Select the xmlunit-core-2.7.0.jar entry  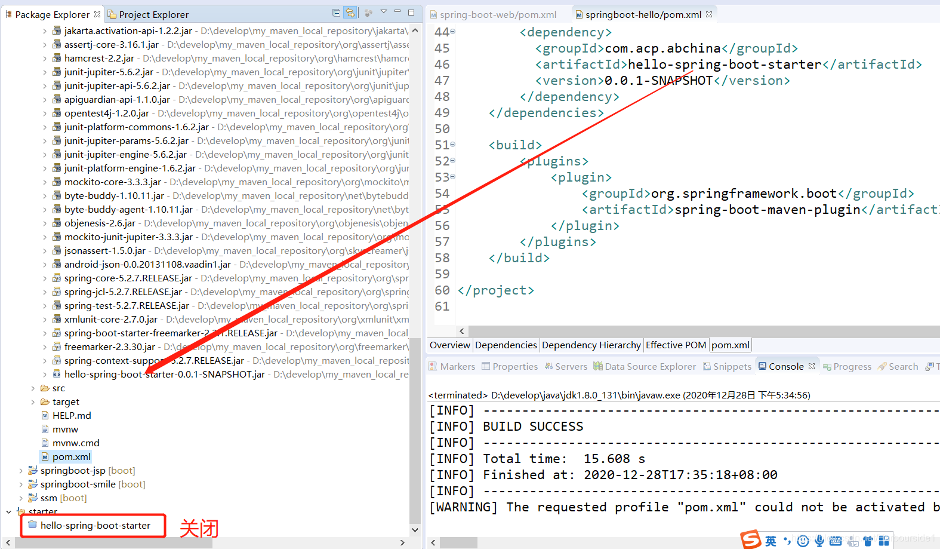111,320
